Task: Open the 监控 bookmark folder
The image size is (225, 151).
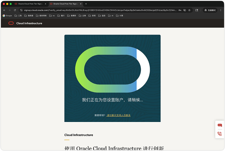Action: click(x=102, y=16)
